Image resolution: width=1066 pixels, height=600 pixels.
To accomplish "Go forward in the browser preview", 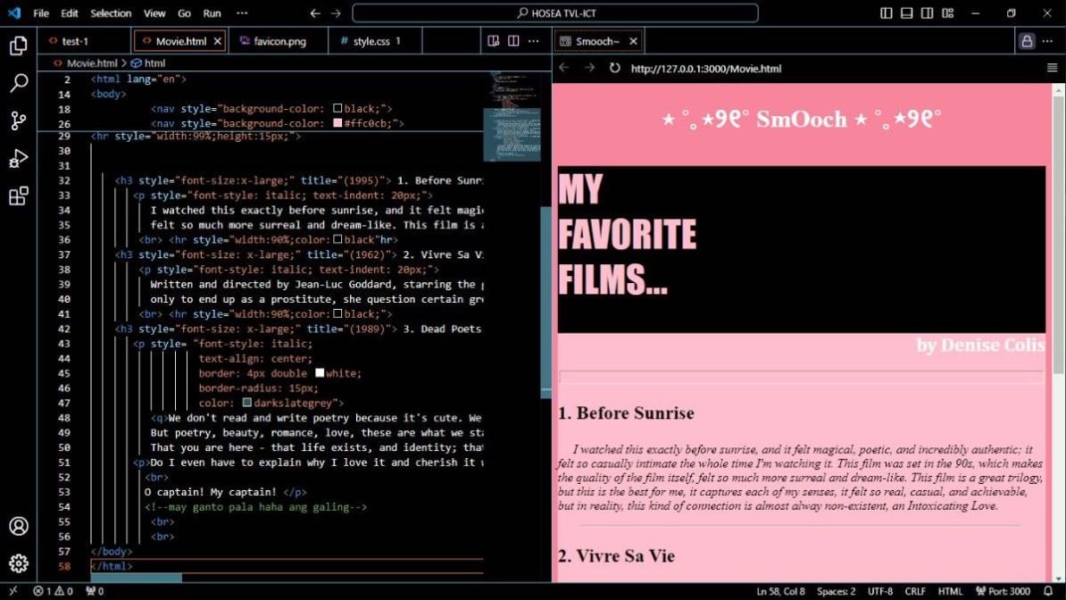I will (x=589, y=68).
